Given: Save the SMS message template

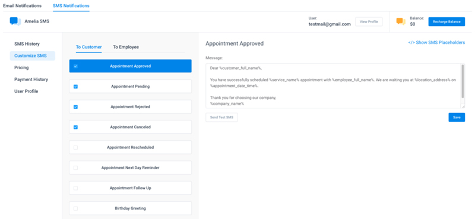Looking at the screenshot, I should coord(457,117).
